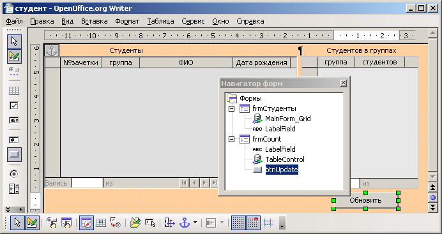This screenshot has height=234, width=442.
Task: Click the №зачетки column header
Action: 81,62
